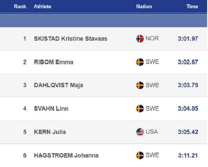Open RIBOM Emma athlete link
208x167 pixels.
click(54, 62)
